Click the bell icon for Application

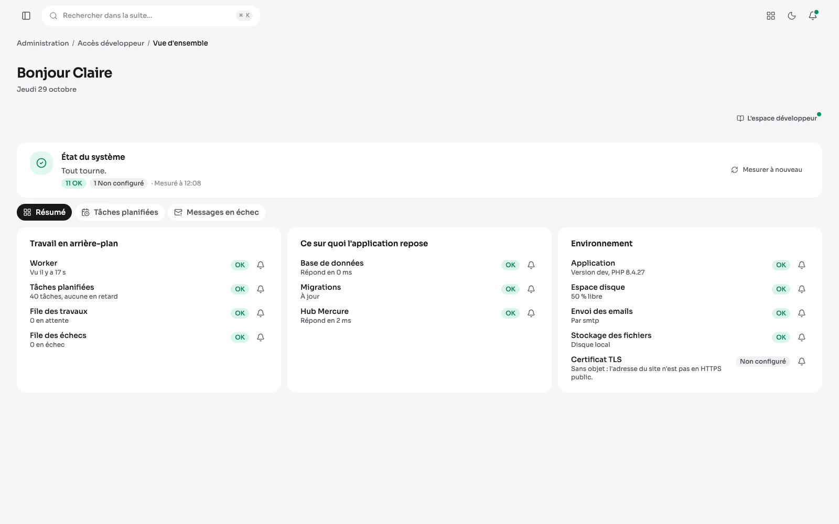(802, 265)
